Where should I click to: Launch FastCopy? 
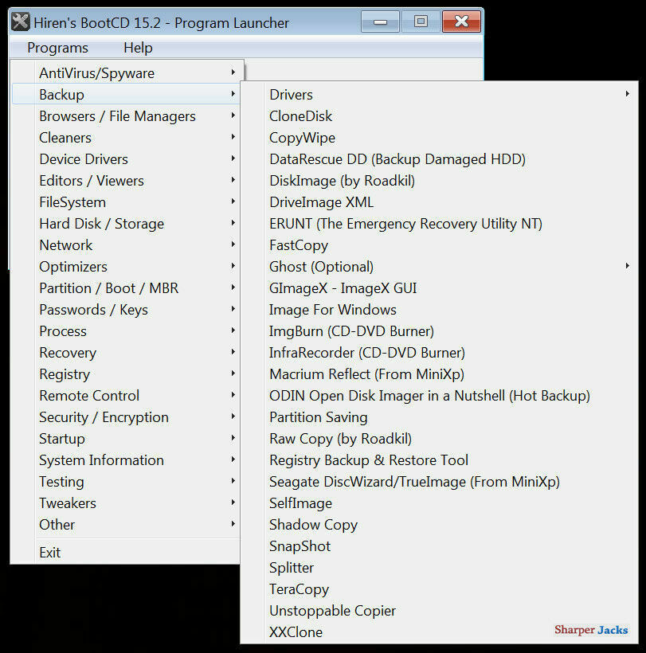coord(440,245)
